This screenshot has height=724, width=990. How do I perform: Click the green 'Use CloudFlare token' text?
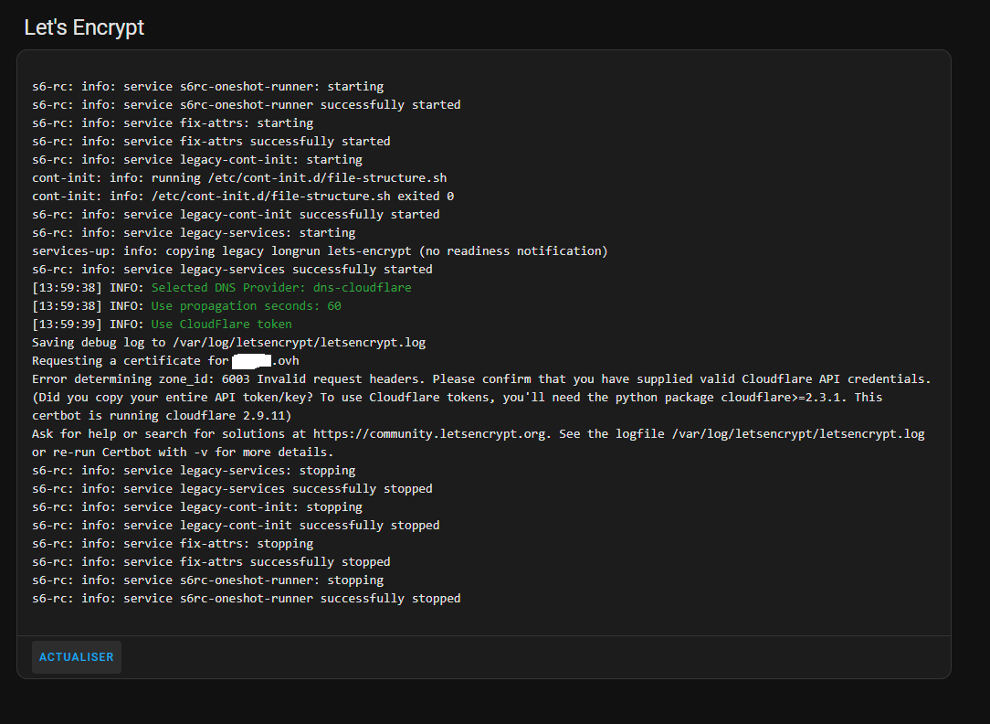tap(221, 324)
